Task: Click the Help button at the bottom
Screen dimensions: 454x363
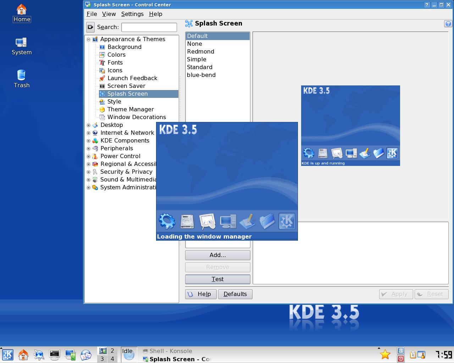Action: tap(201, 294)
